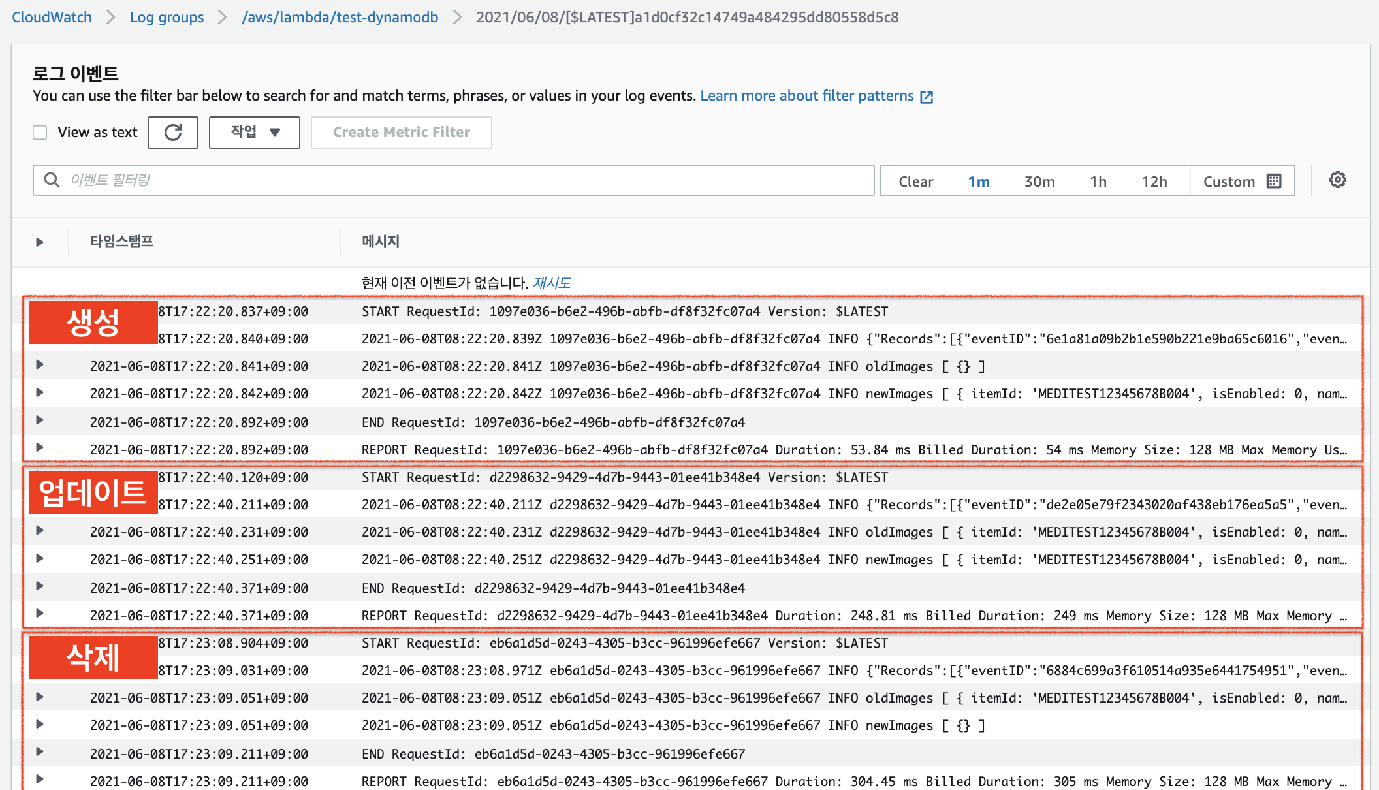
Task: Focus the 이벤트 필터링 search field
Action: 457,180
